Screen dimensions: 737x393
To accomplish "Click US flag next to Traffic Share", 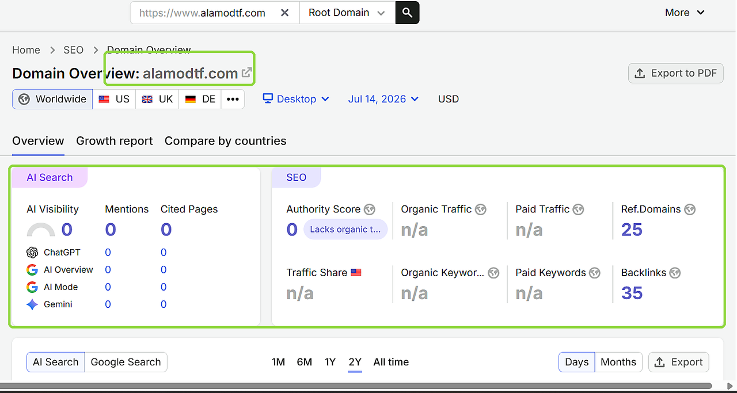I will tap(356, 273).
